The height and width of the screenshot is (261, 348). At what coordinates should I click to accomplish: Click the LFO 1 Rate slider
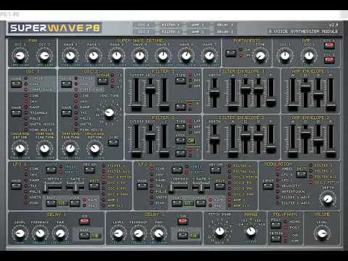[75, 188]
